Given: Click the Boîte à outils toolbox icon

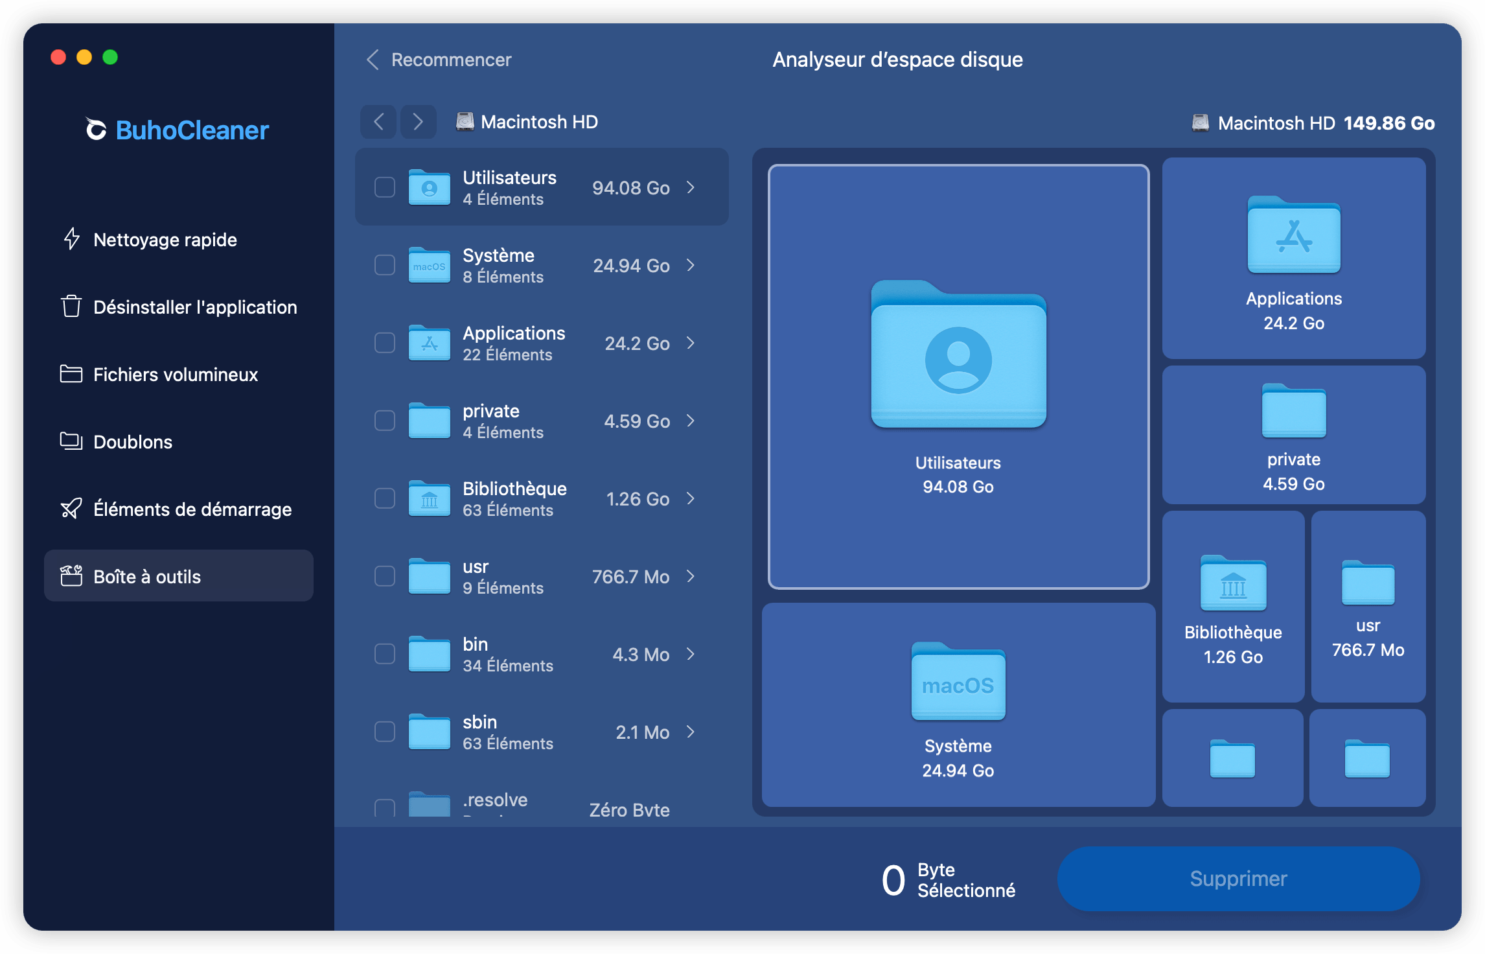Looking at the screenshot, I should click(x=71, y=576).
